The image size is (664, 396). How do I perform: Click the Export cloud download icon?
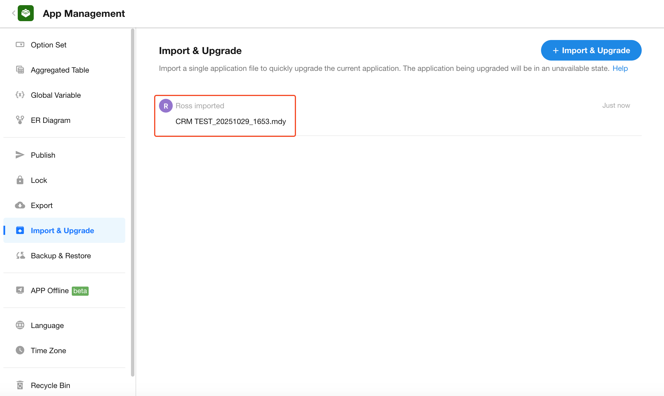(20, 205)
